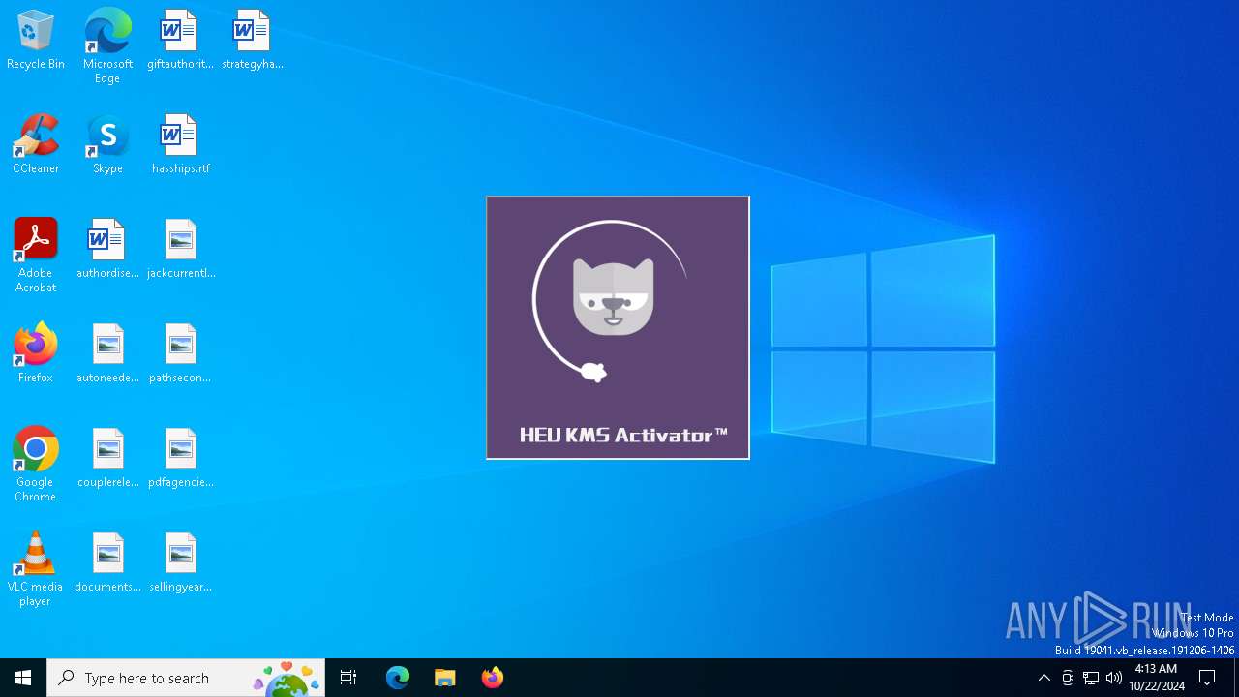Select the Google Chrome desktop shortcut
This screenshot has width=1239, height=697.
point(36,465)
